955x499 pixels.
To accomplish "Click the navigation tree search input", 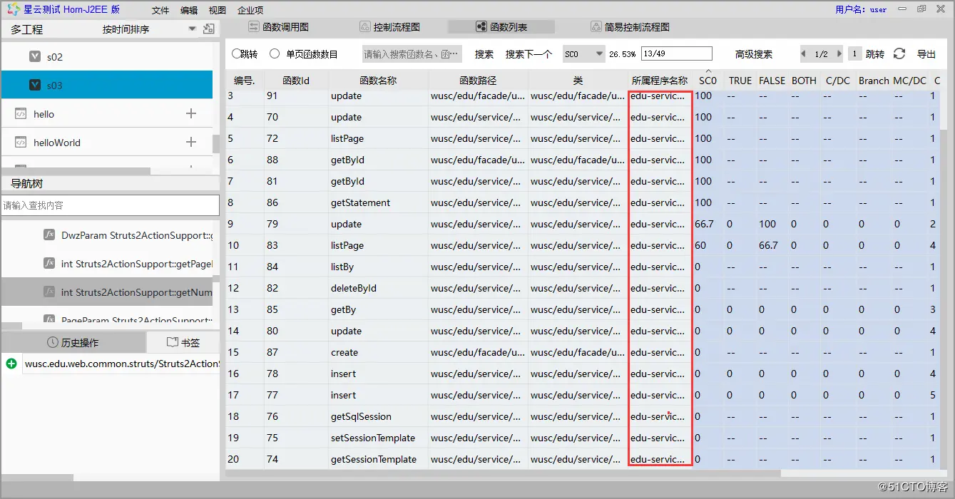I will 110,205.
